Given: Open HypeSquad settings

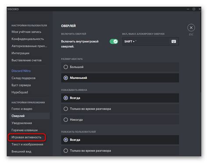Looking at the screenshot, I should (20, 92).
